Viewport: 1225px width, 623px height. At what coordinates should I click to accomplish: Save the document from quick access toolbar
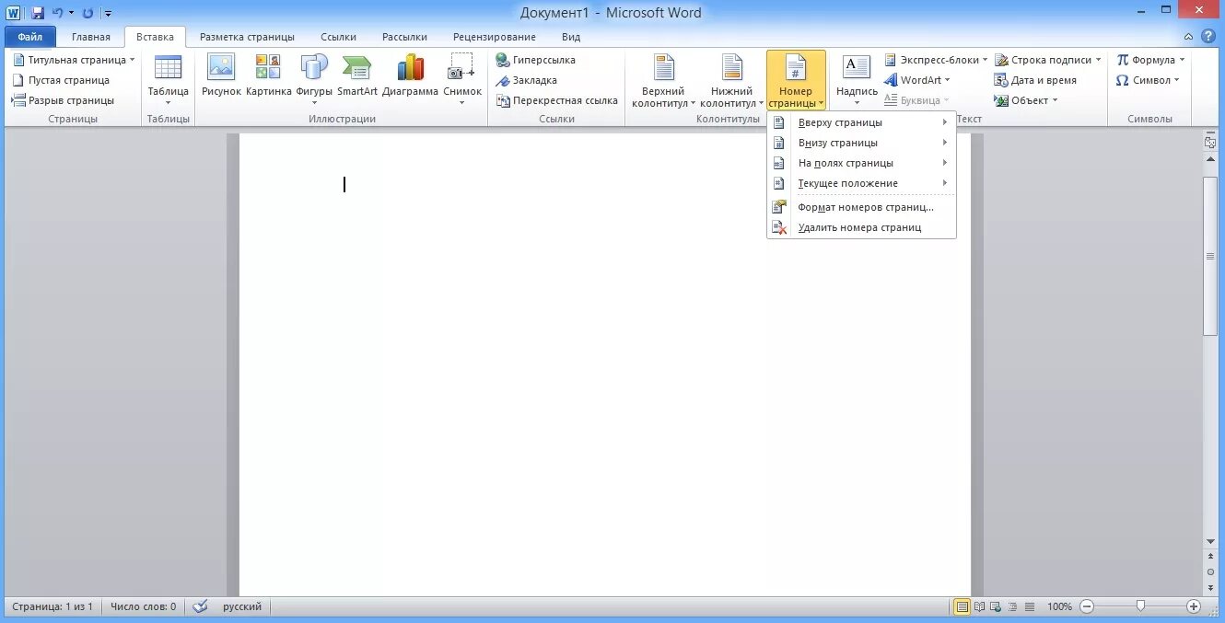(38, 13)
